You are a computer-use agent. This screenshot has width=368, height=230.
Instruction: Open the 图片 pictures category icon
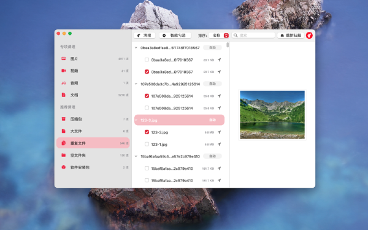(x=63, y=59)
